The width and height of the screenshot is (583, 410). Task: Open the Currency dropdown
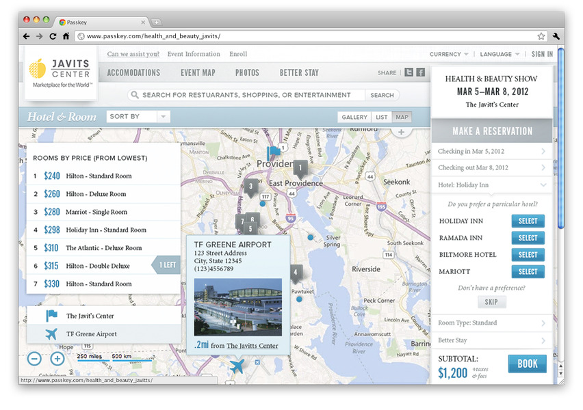(x=449, y=54)
